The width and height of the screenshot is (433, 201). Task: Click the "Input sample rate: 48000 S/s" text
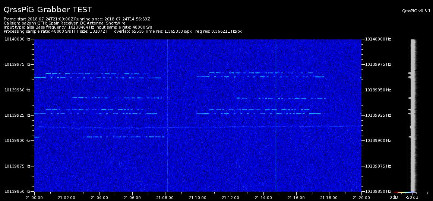[124, 27]
